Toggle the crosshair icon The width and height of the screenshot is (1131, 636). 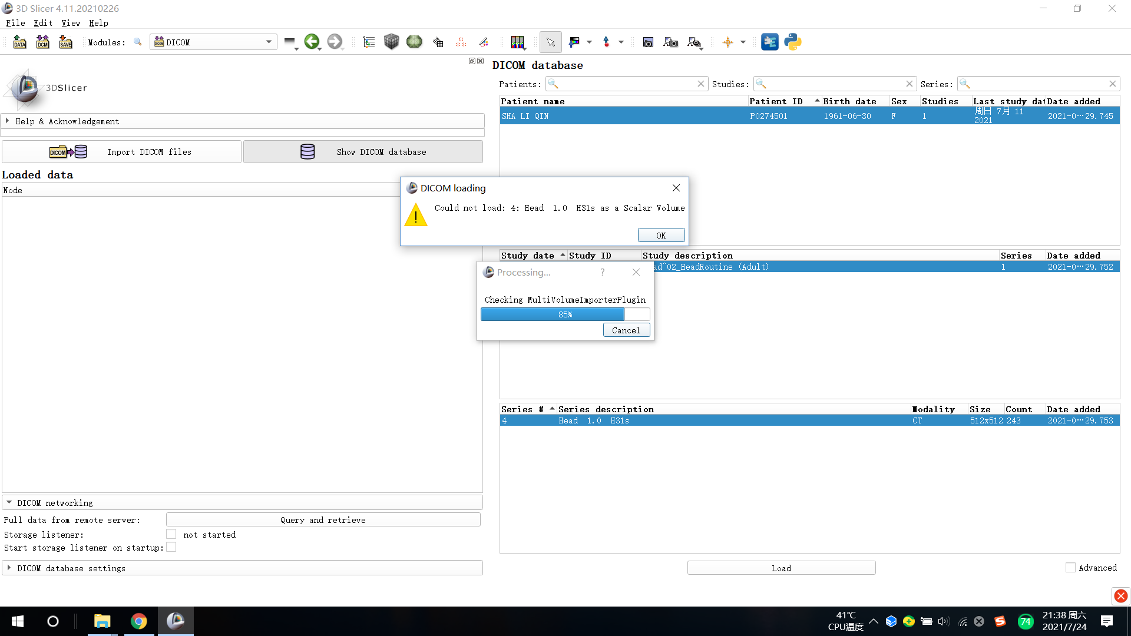pos(728,42)
